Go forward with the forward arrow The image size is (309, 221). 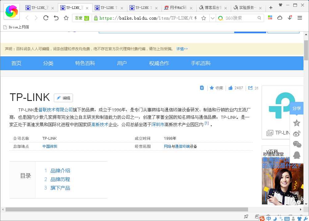point(36,18)
